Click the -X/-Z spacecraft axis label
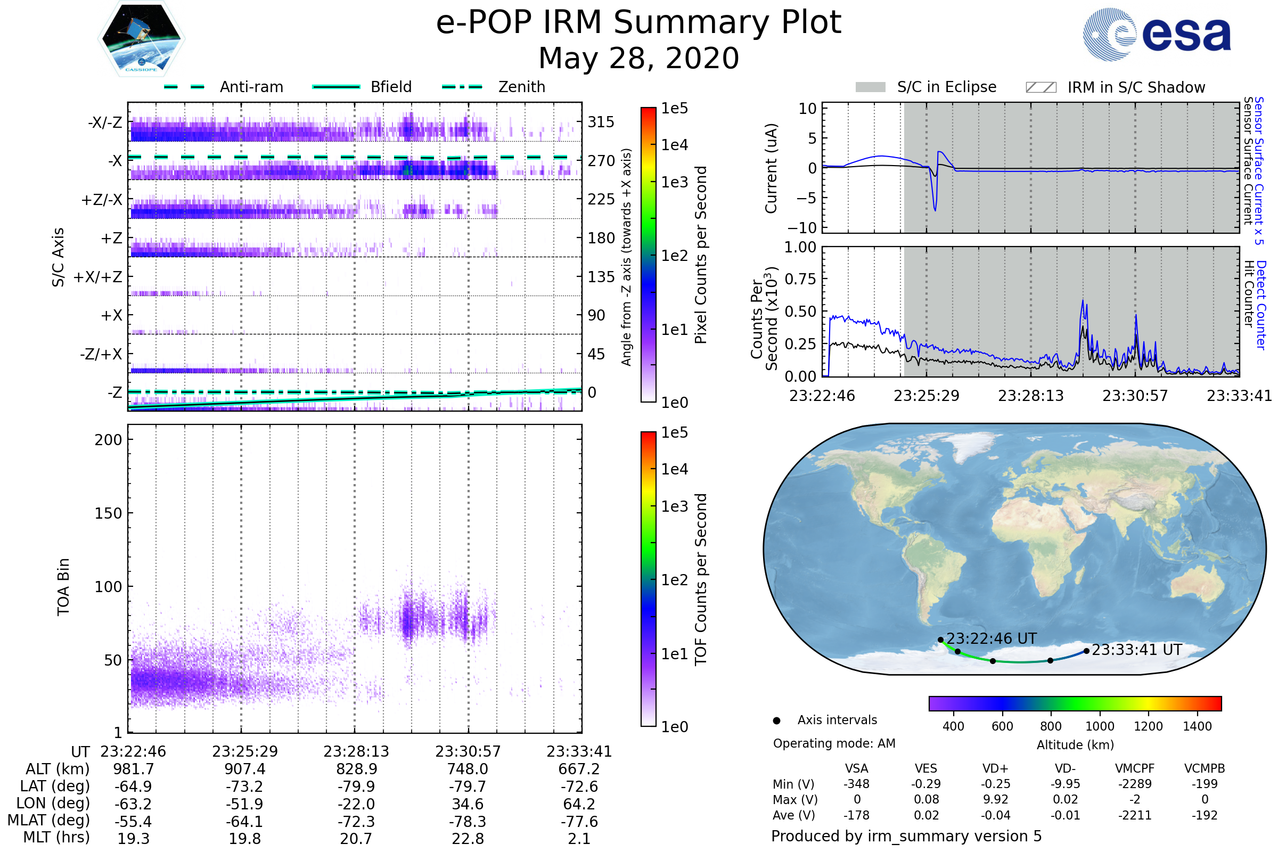The height and width of the screenshot is (852, 1278). [x=105, y=122]
